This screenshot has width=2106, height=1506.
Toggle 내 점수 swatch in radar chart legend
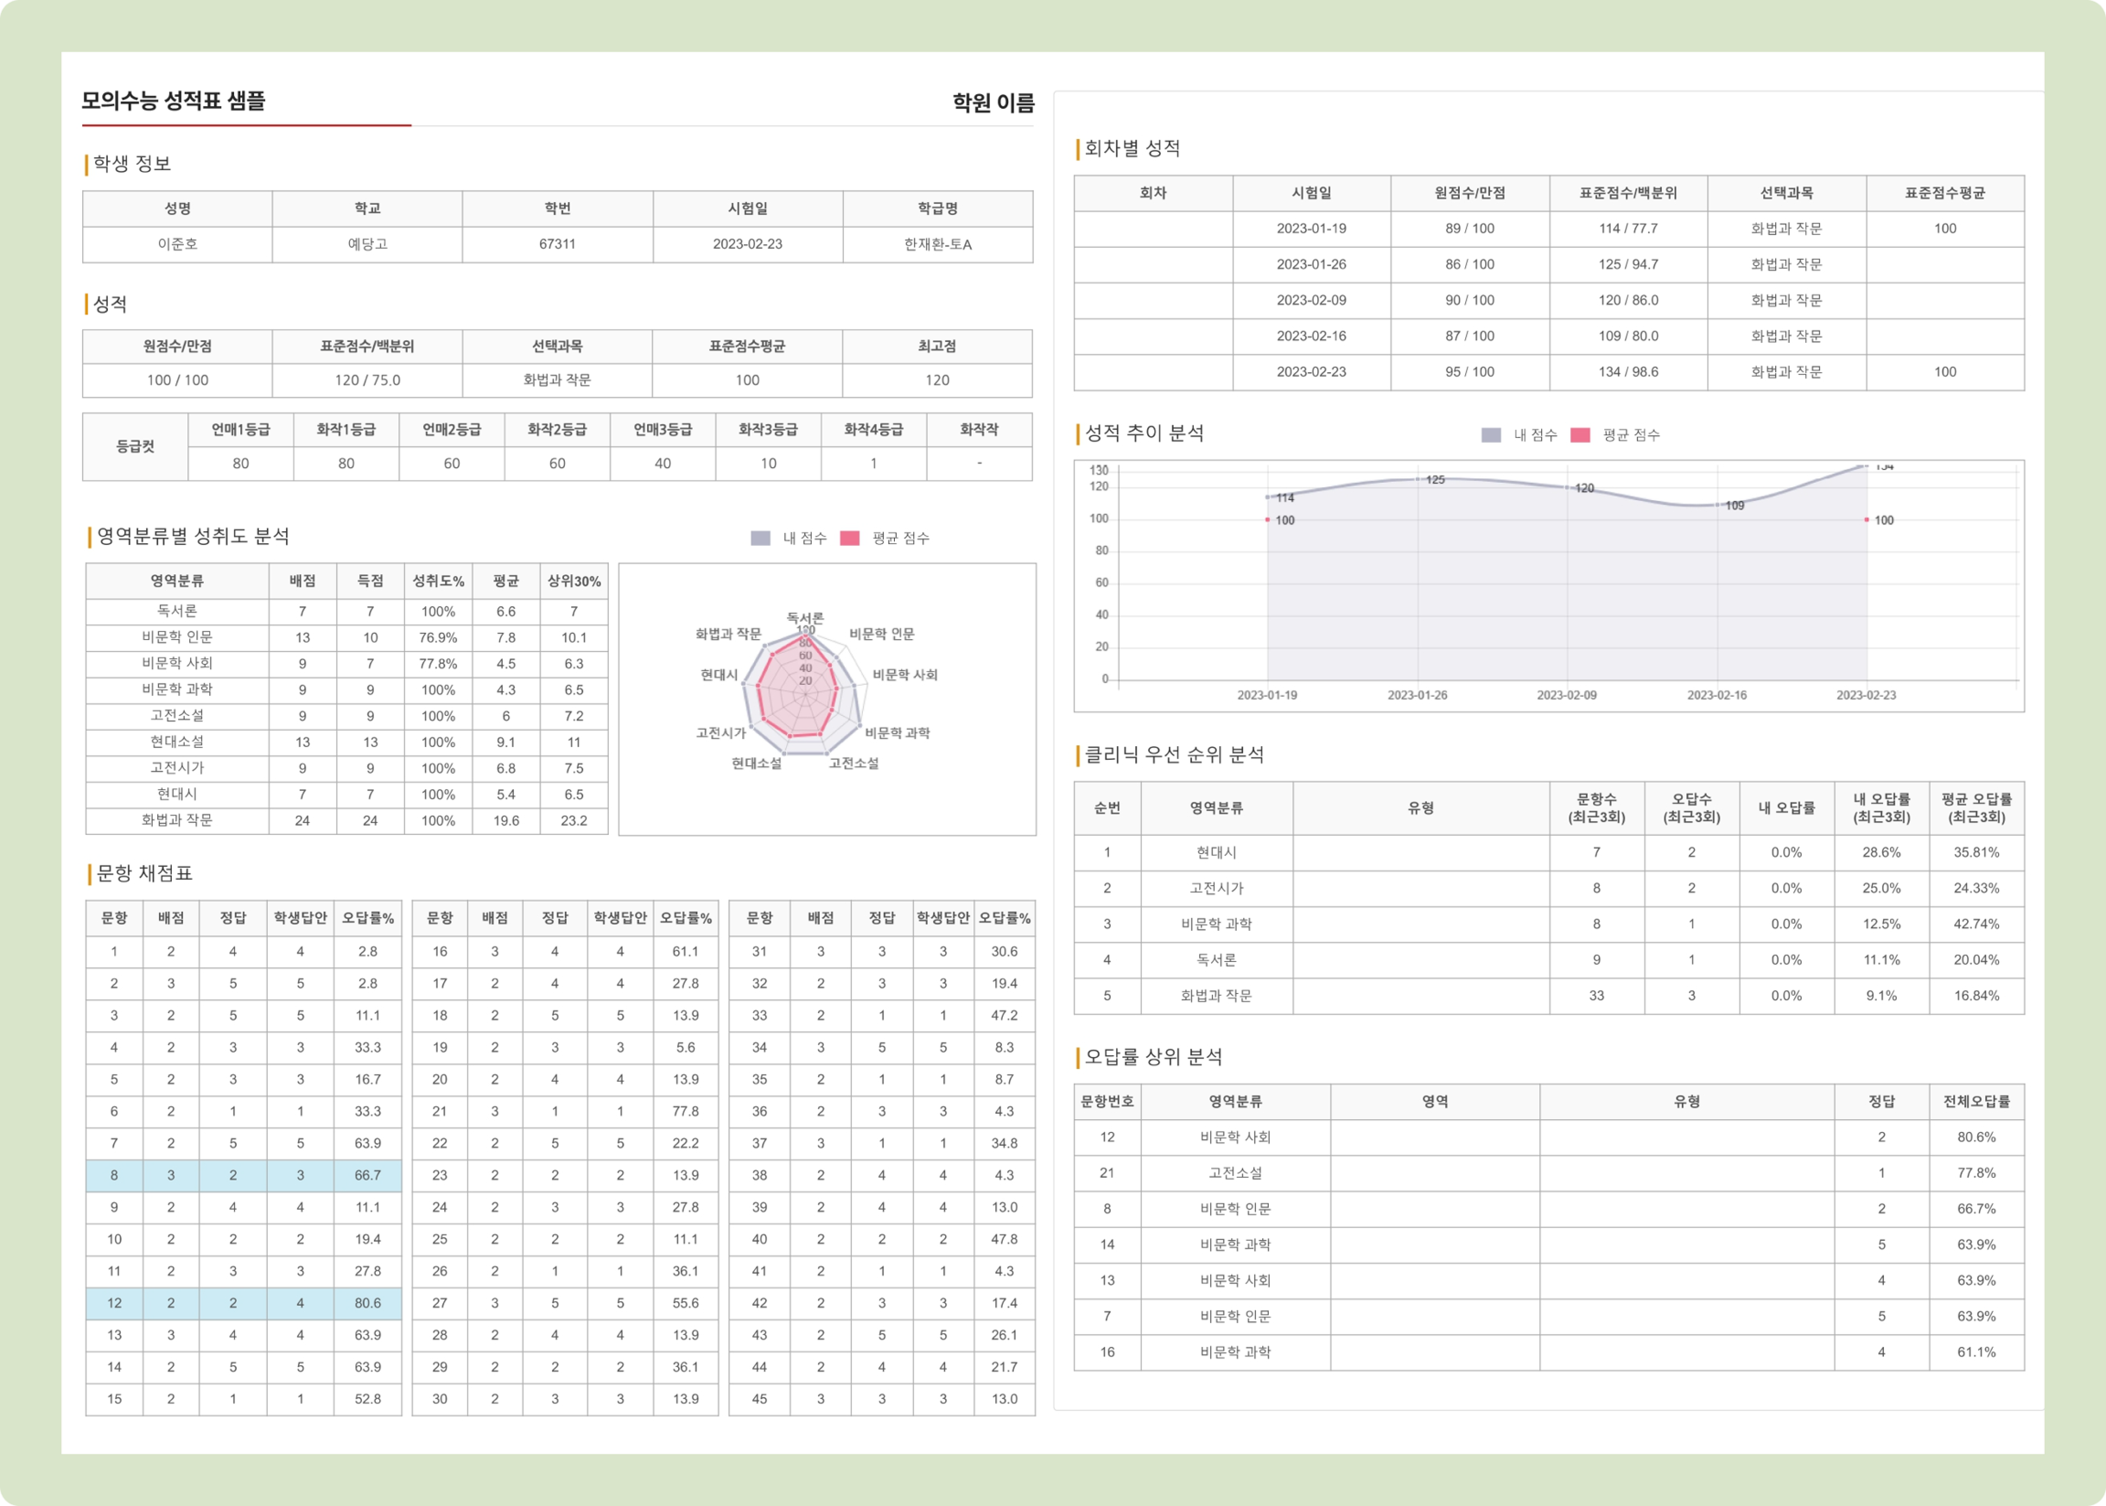pyautogui.click(x=760, y=538)
